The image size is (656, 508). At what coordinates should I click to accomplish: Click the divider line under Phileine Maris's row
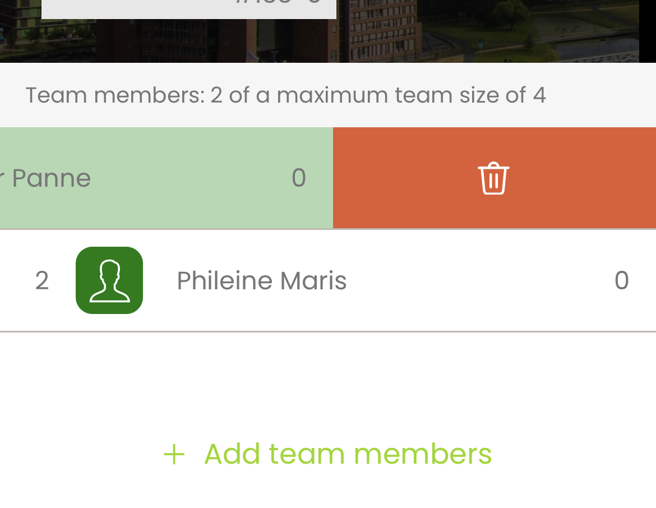pyautogui.click(x=328, y=331)
